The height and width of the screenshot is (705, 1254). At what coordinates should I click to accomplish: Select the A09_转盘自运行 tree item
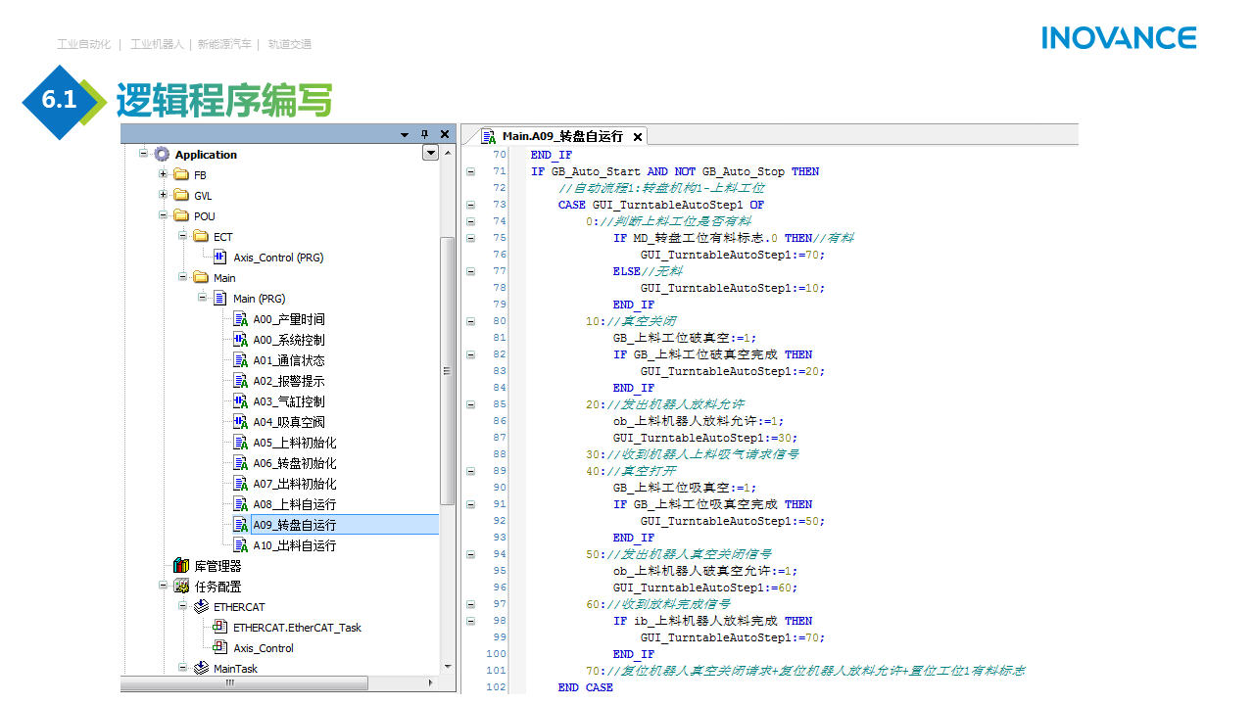click(x=294, y=524)
